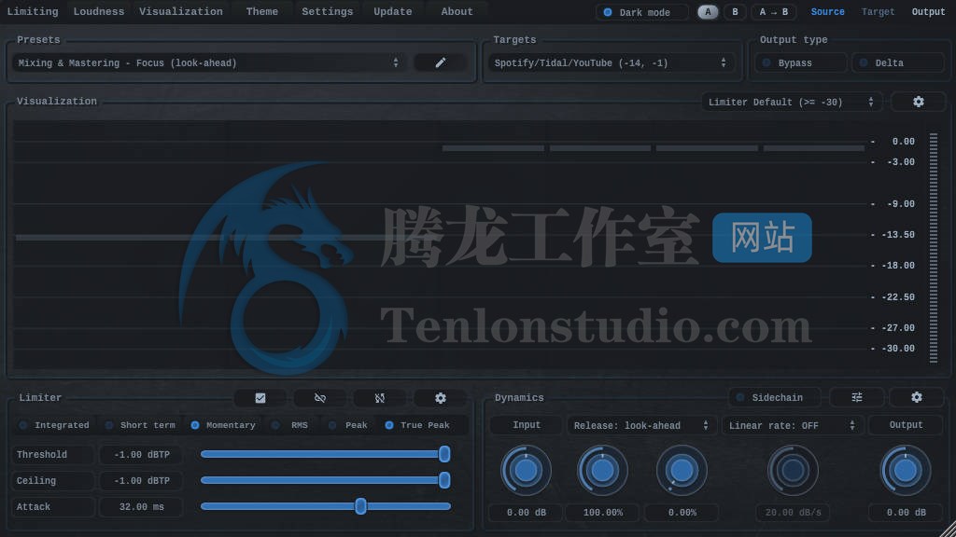The height and width of the screenshot is (537, 956).
Task: Click the Attack value field 32.00 ms
Action: click(142, 507)
